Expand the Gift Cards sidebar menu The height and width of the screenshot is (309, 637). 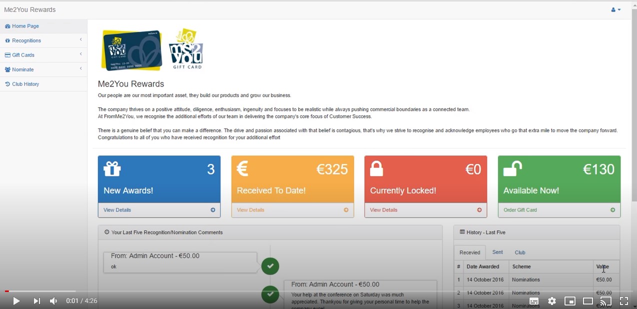pos(43,55)
